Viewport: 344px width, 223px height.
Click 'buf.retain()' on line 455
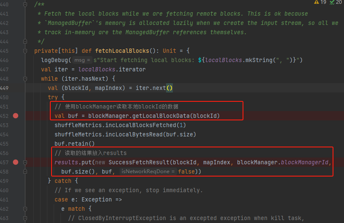[x=75, y=144]
